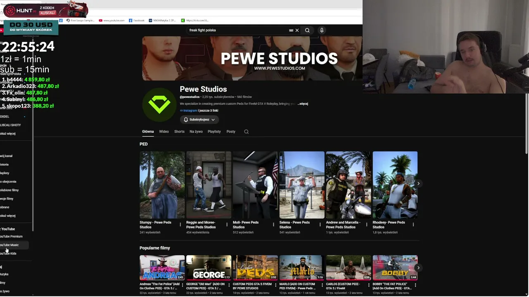The height and width of the screenshot is (297, 529).
Task: Open the Pewe Studios channel avatar
Action: (159, 104)
